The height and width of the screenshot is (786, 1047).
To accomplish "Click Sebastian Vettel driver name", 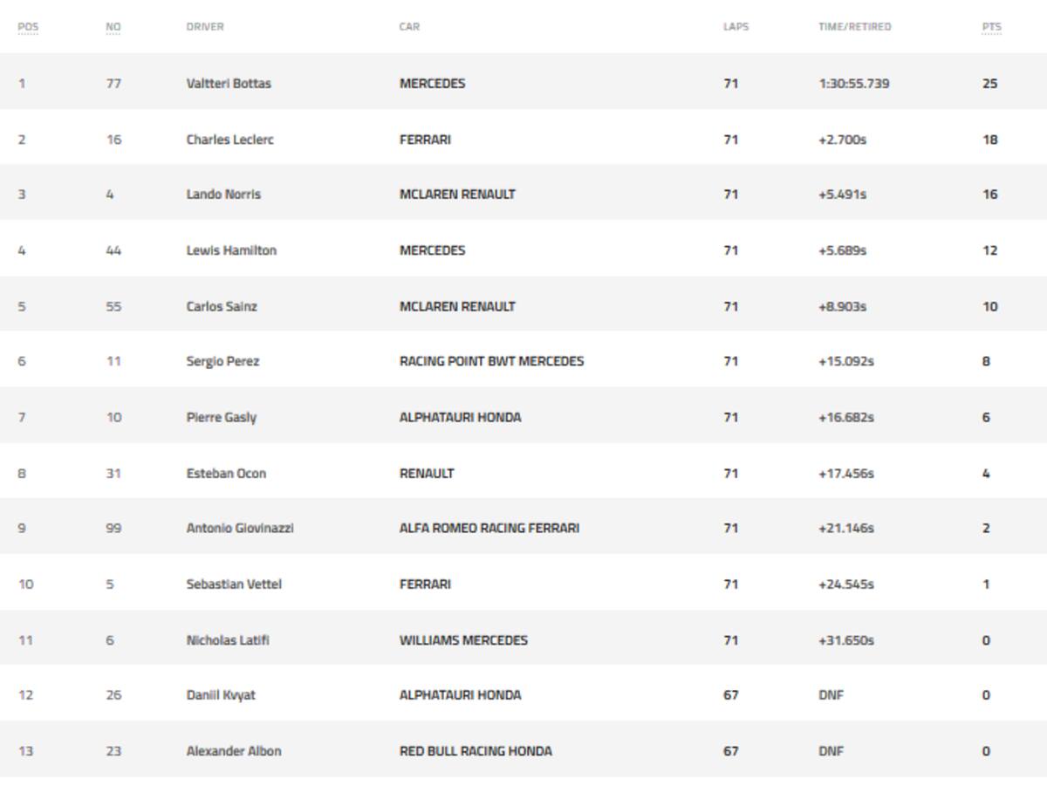I will 234,584.
